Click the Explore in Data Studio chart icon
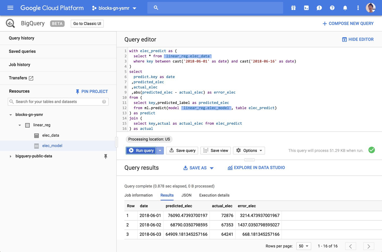Screen dimensions: 382x252 230,168
